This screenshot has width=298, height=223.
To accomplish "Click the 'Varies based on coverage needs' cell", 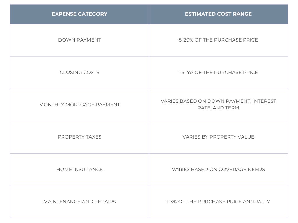I will [218, 170].
